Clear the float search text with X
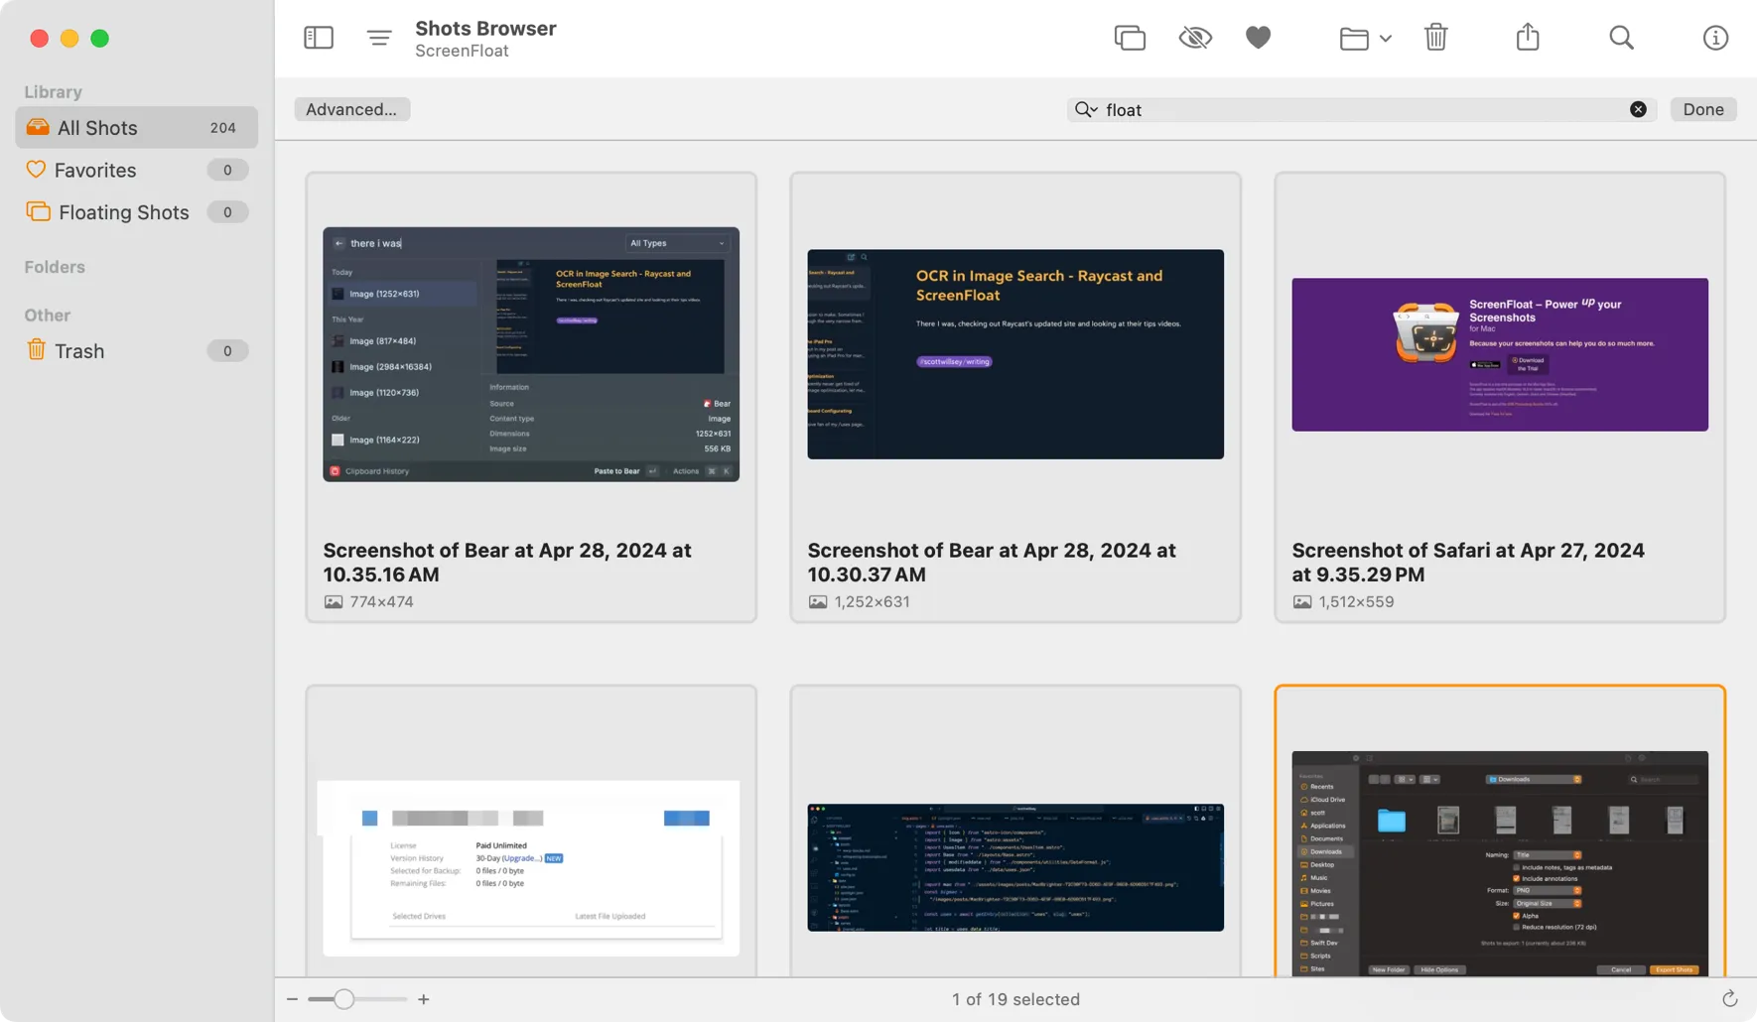 point(1637,109)
